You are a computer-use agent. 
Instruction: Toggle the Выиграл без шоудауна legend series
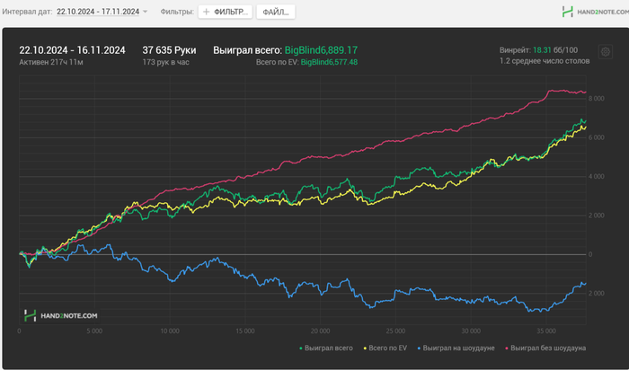[x=545, y=348]
